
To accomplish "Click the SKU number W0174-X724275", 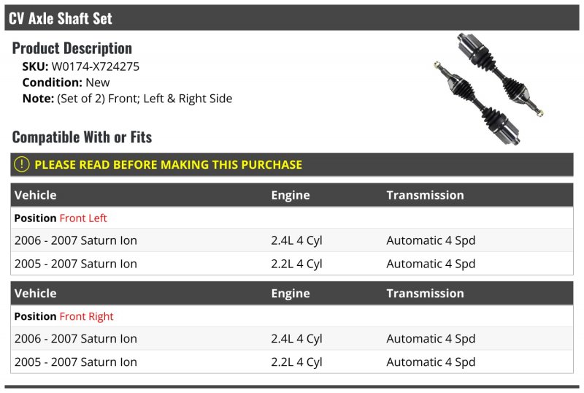I will pos(95,66).
